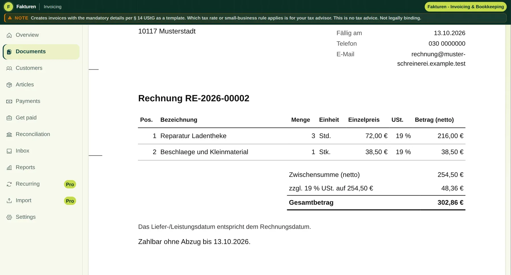511x275 pixels.
Task: Click the Fakturen app name in the header
Action: pyautogui.click(x=26, y=7)
